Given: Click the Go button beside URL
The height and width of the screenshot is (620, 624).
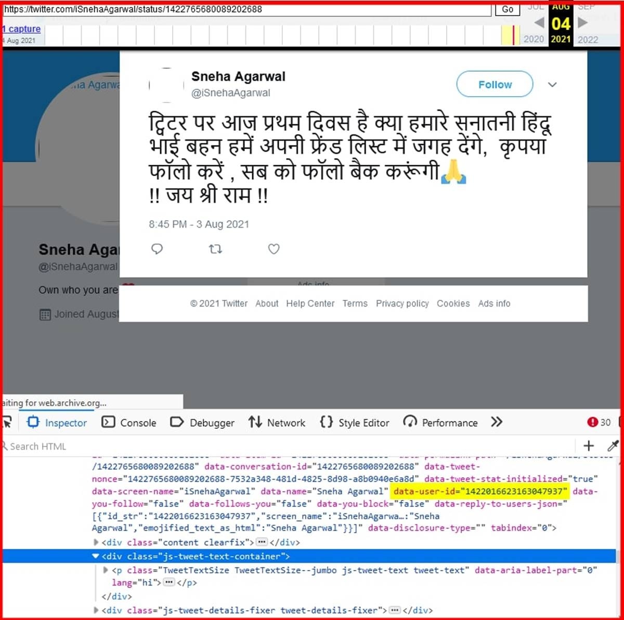Looking at the screenshot, I should 508,9.
